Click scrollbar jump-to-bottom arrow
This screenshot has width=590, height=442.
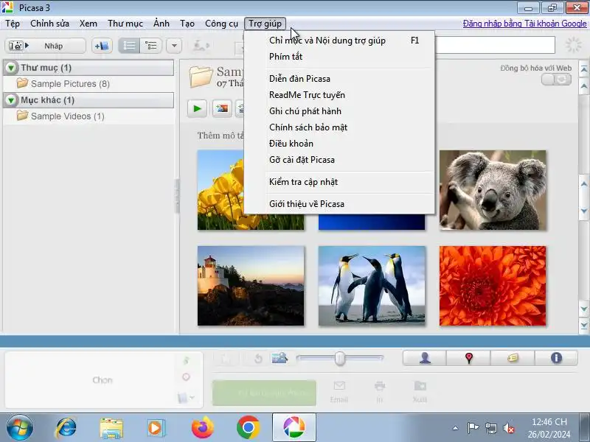pyautogui.click(x=583, y=326)
